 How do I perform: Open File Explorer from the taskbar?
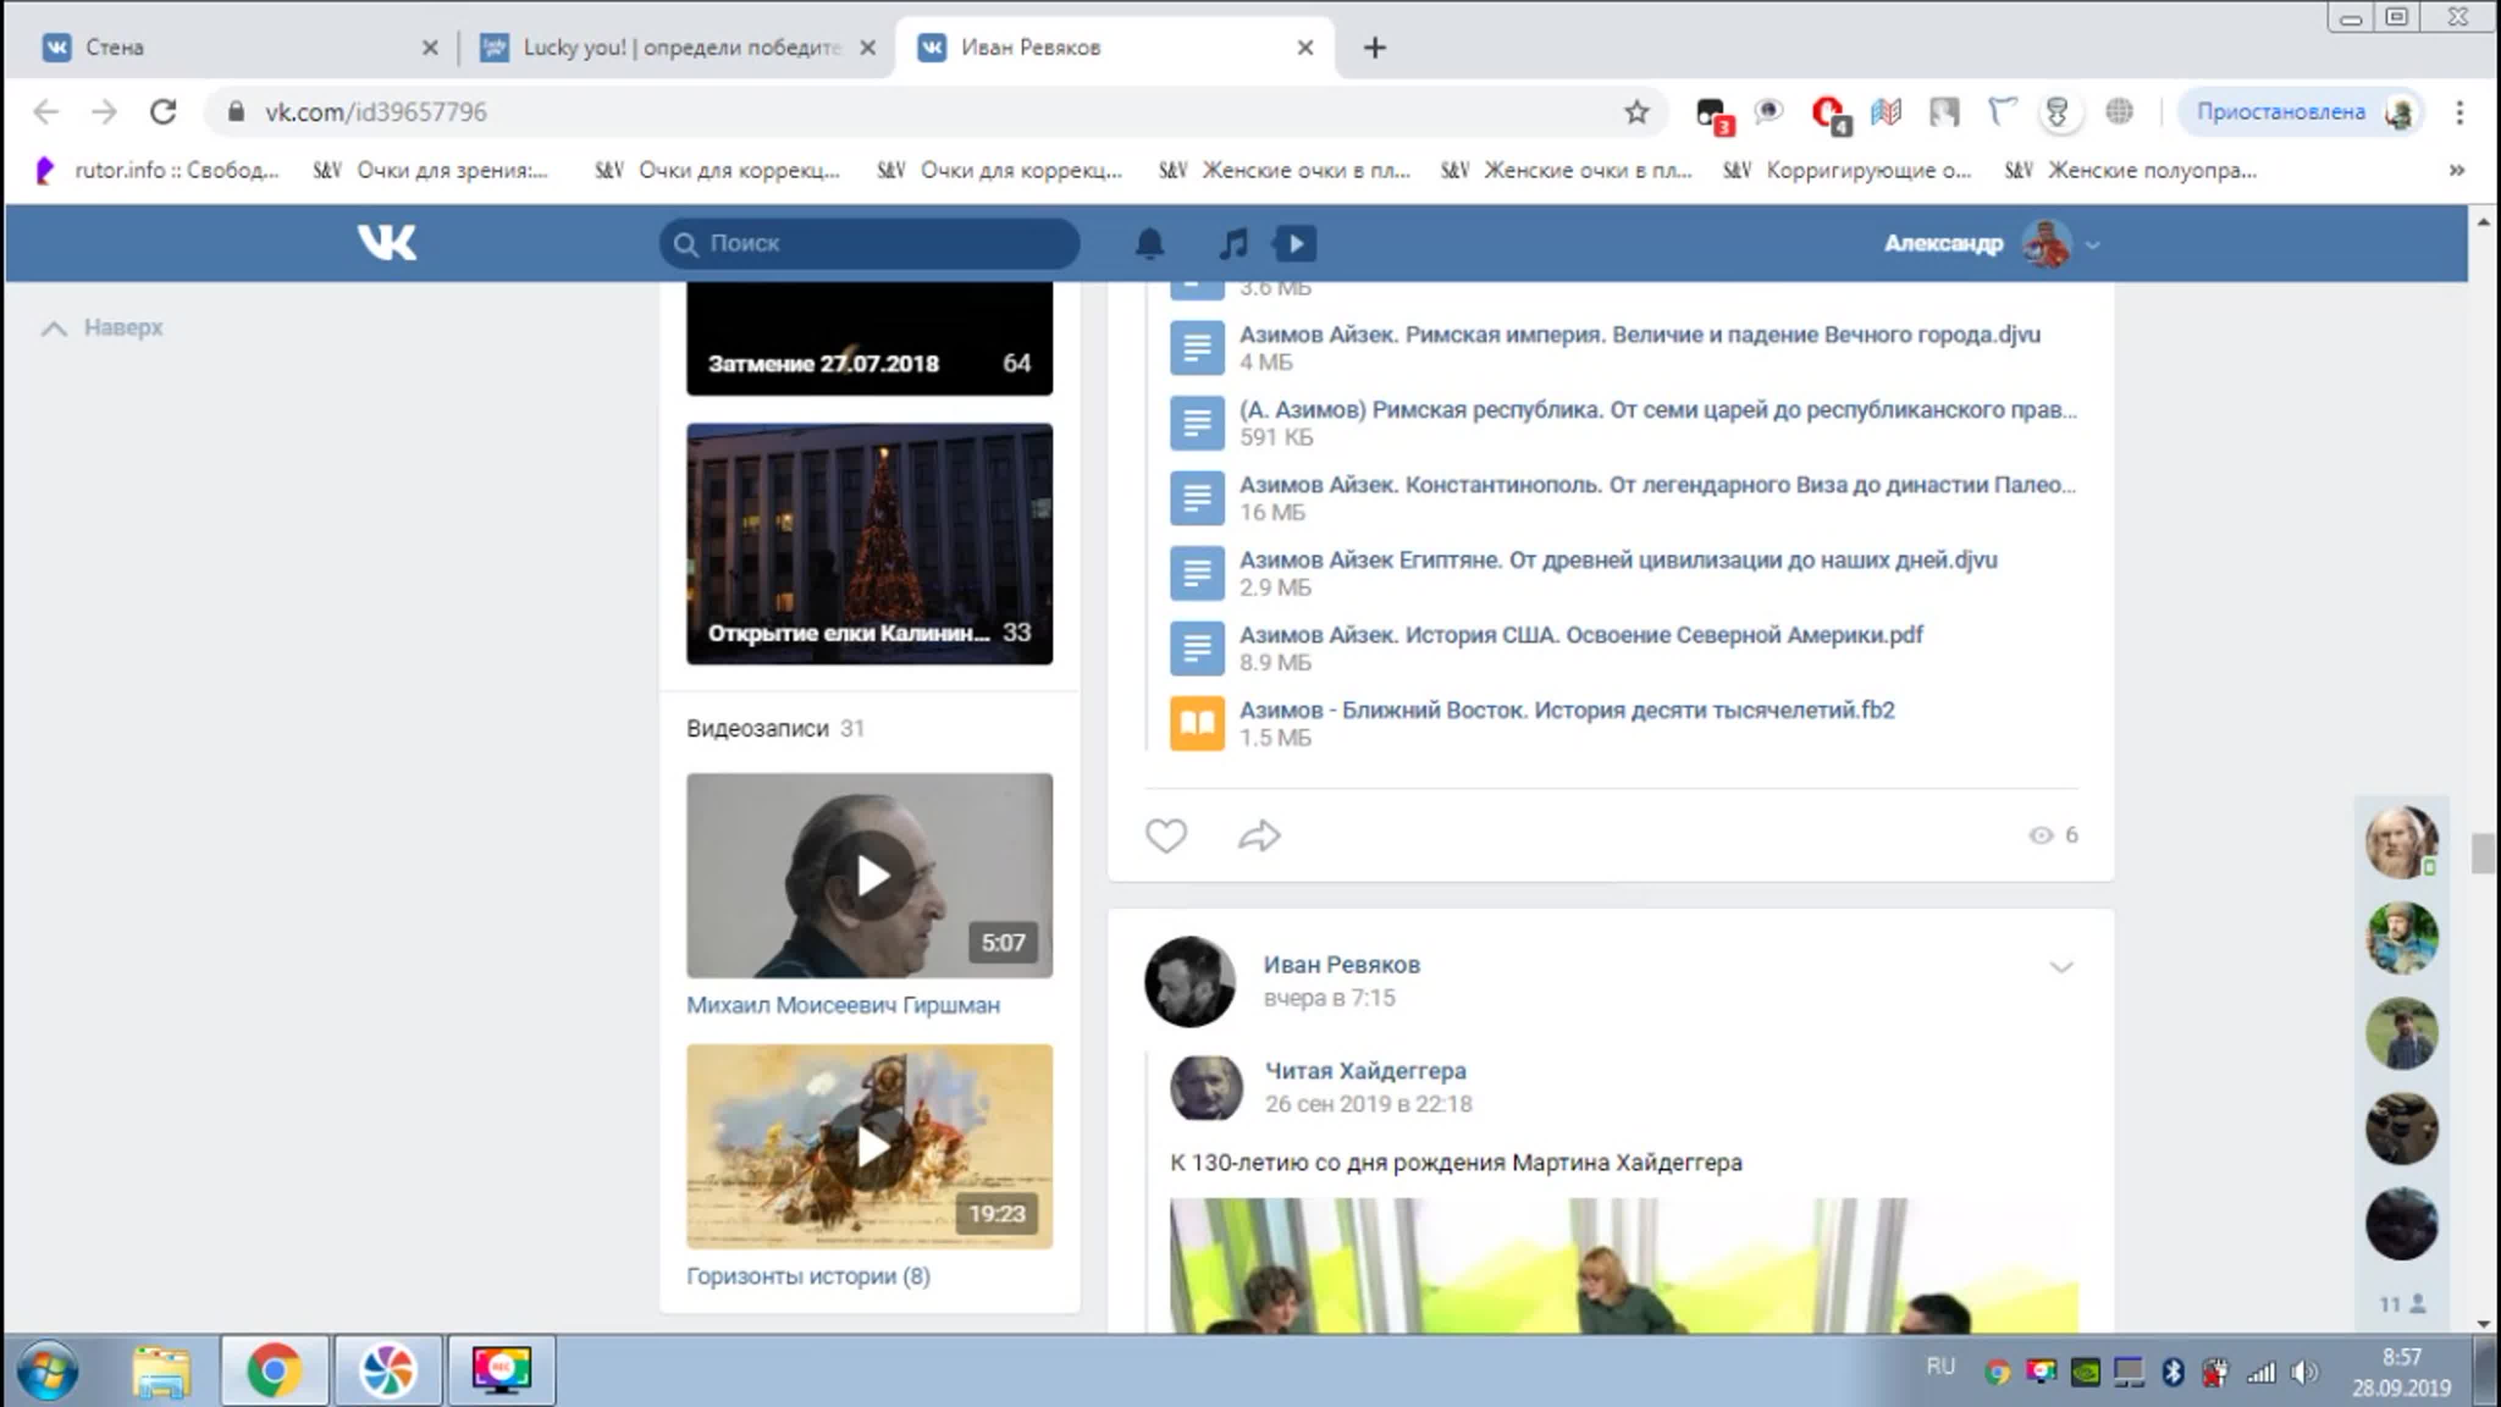(161, 1370)
